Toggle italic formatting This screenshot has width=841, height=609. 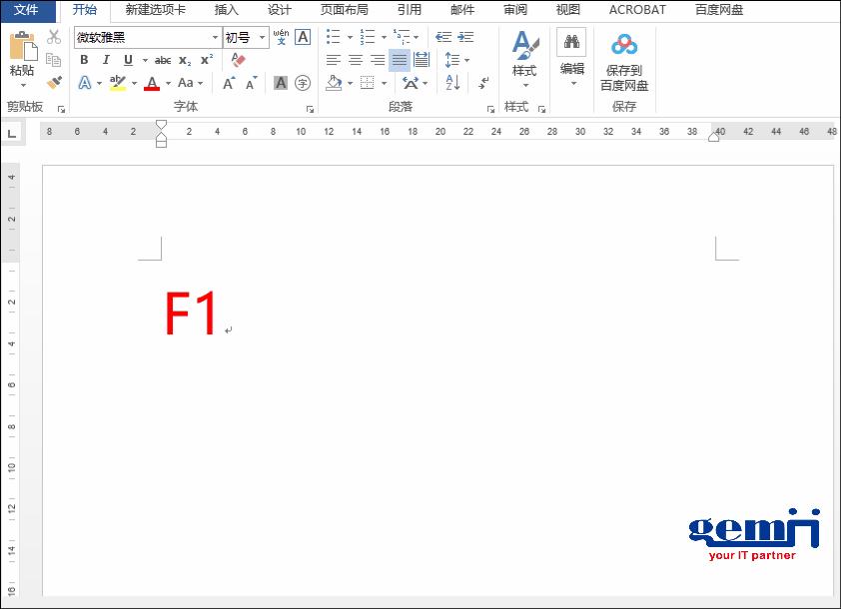[x=106, y=60]
